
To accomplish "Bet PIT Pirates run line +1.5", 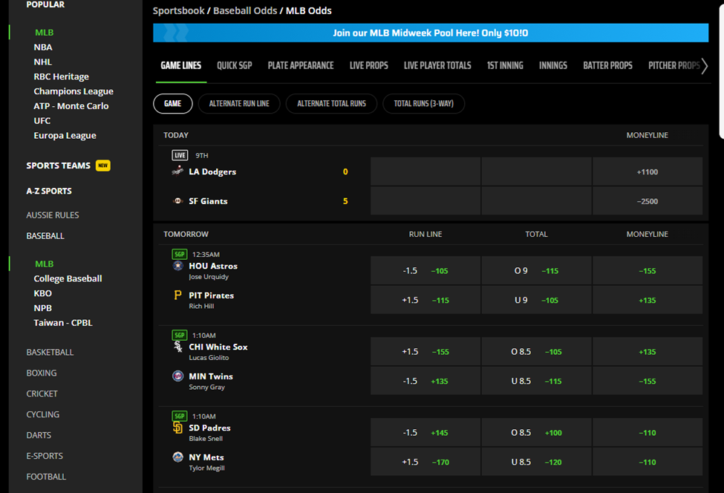I will point(425,300).
